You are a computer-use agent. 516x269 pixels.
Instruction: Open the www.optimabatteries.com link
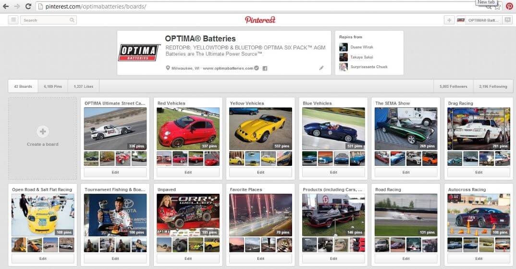coord(228,68)
